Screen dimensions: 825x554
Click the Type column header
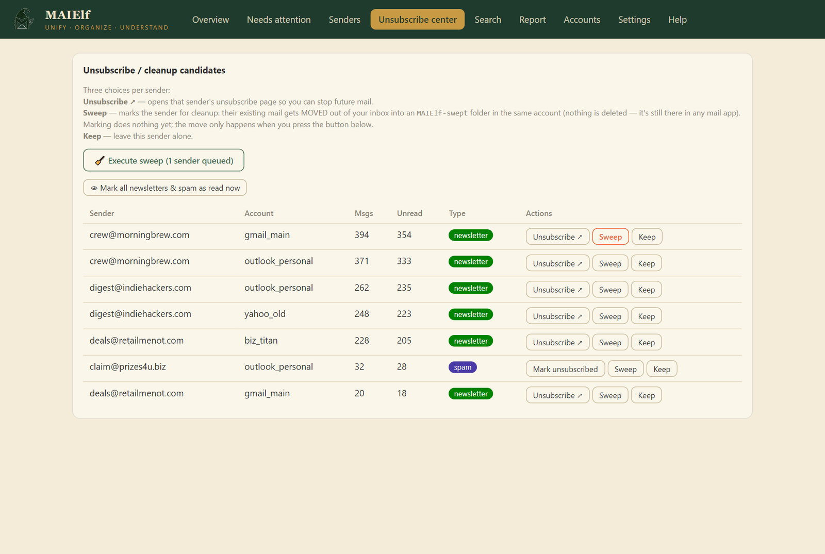point(457,213)
